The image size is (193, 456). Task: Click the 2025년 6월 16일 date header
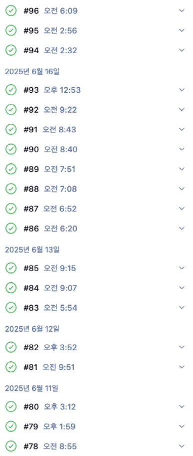click(32, 71)
